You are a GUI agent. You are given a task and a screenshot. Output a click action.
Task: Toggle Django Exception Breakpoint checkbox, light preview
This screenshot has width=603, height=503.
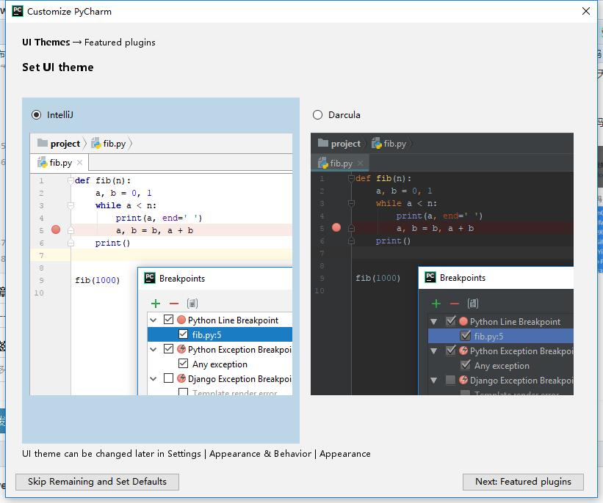[x=168, y=378]
